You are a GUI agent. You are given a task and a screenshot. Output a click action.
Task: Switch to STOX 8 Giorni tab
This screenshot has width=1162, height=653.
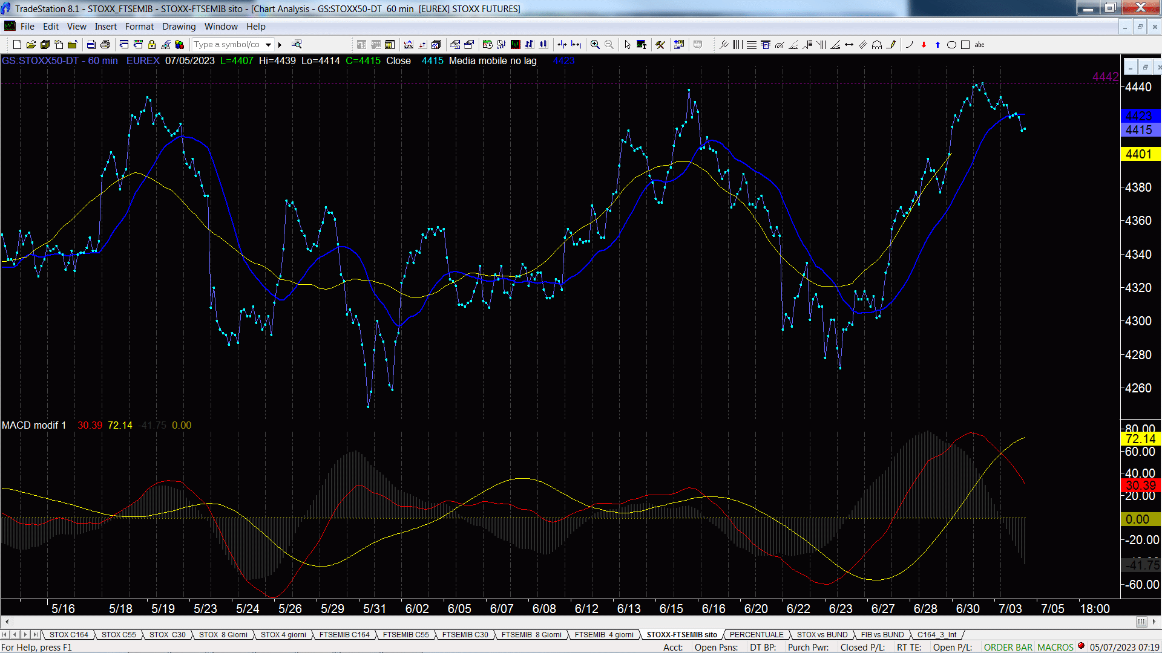point(223,634)
